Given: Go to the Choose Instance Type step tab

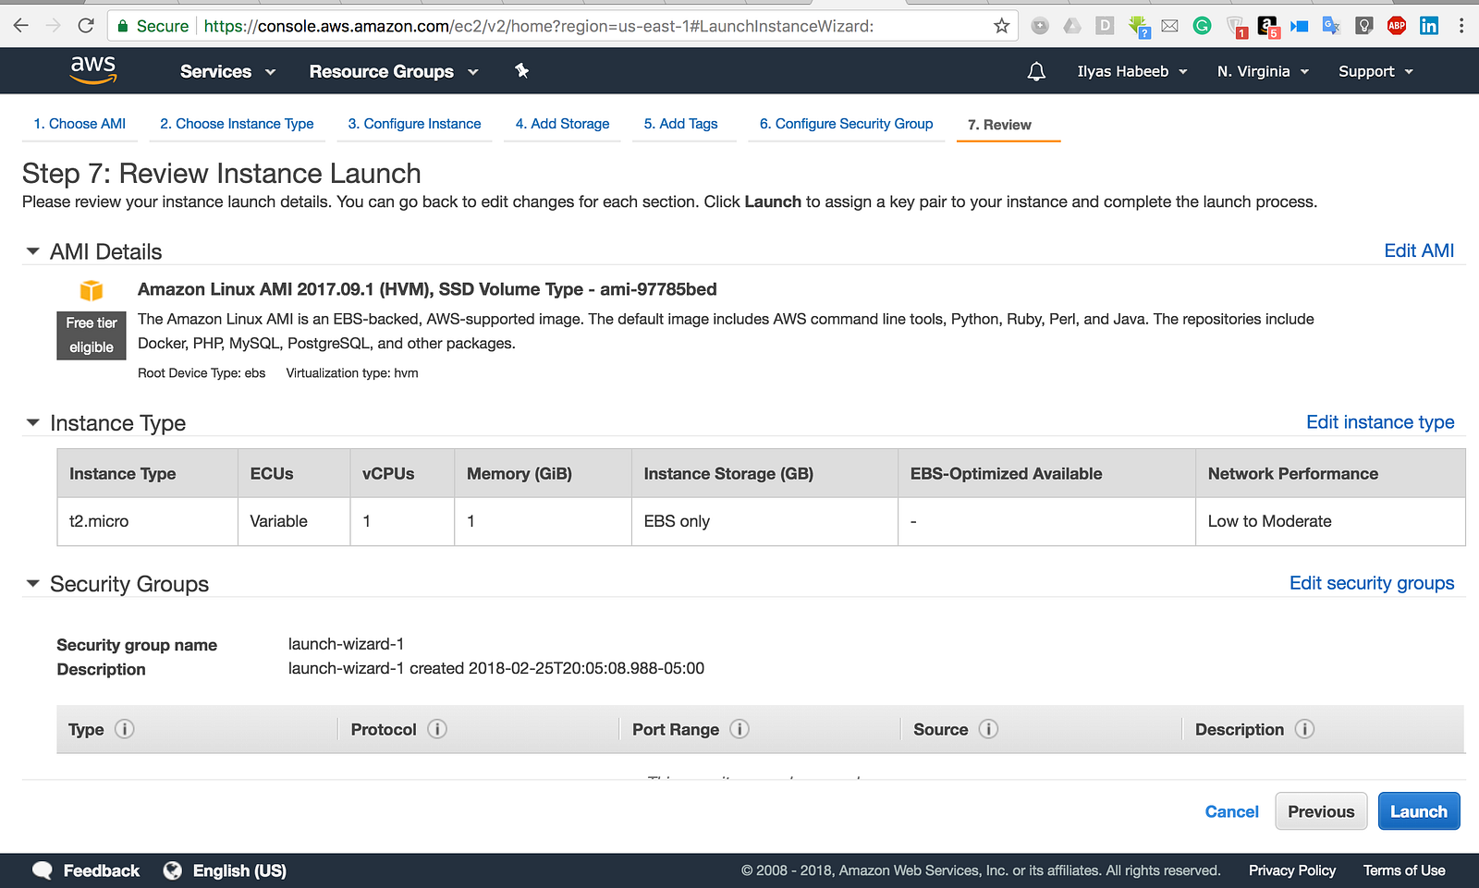Looking at the screenshot, I should [237, 124].
